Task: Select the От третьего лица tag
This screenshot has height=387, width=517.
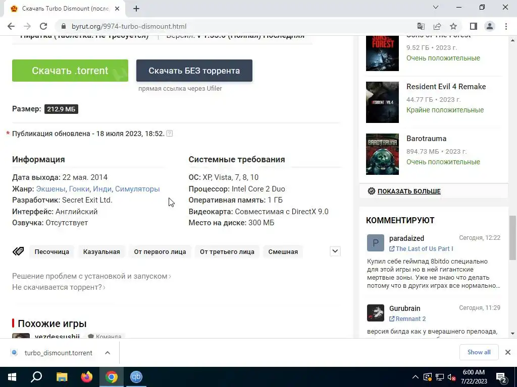Action: 227,252
